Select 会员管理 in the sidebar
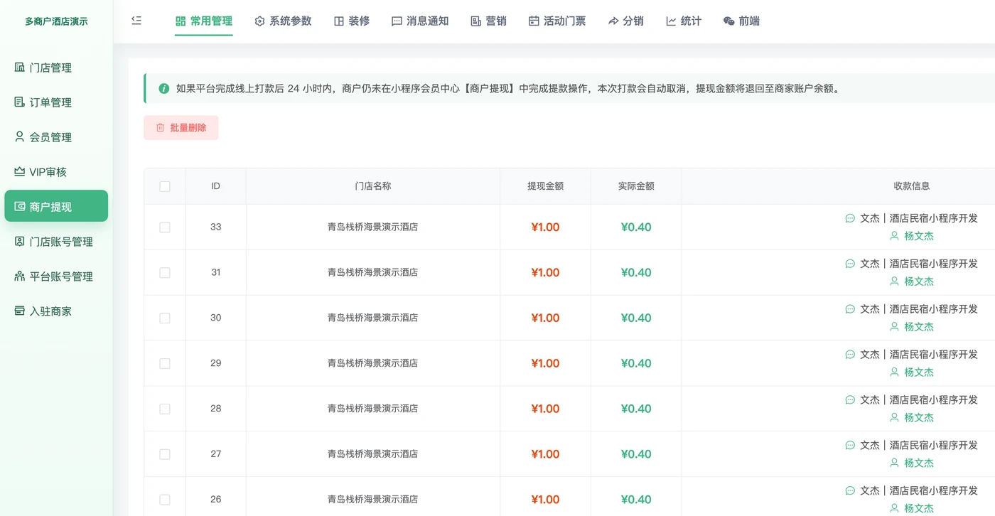Image resolution: width=995 pixels, height=516 pixels. click(x=56, y=136)
